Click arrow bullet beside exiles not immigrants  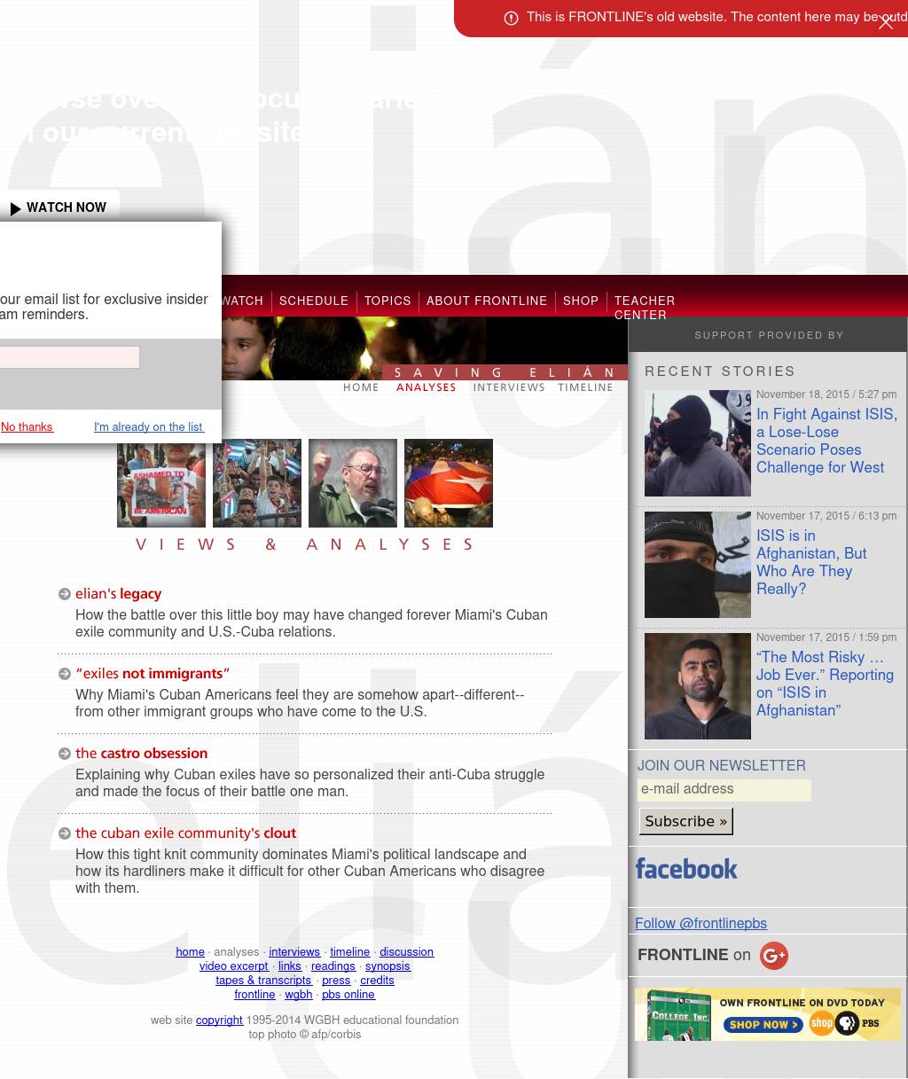point(65,674)
